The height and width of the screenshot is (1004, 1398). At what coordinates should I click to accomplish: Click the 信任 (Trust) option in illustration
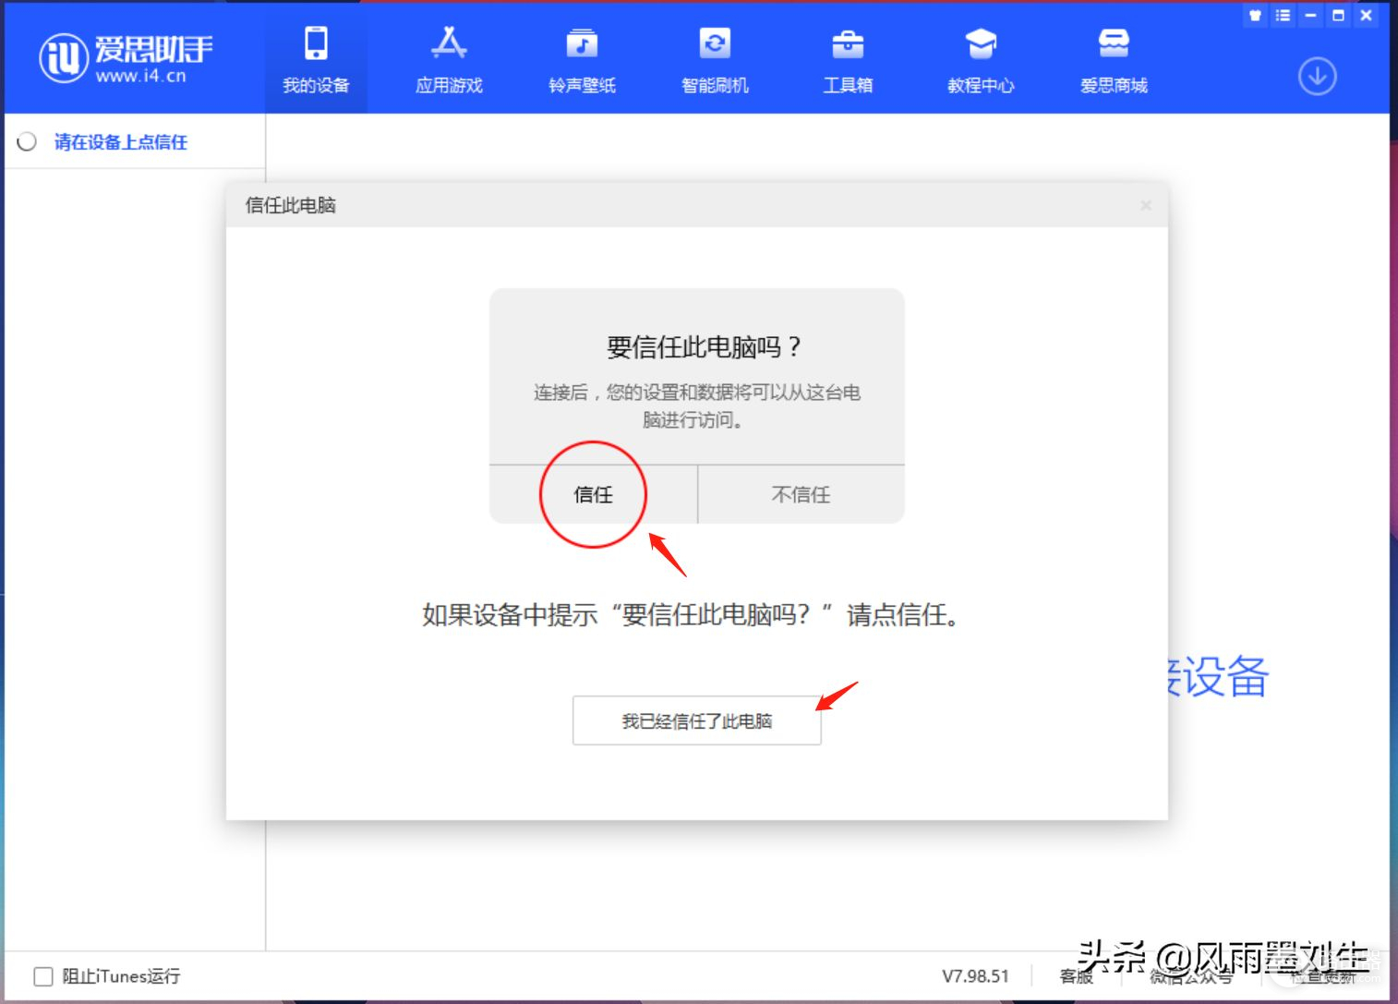tap(593, 495)
